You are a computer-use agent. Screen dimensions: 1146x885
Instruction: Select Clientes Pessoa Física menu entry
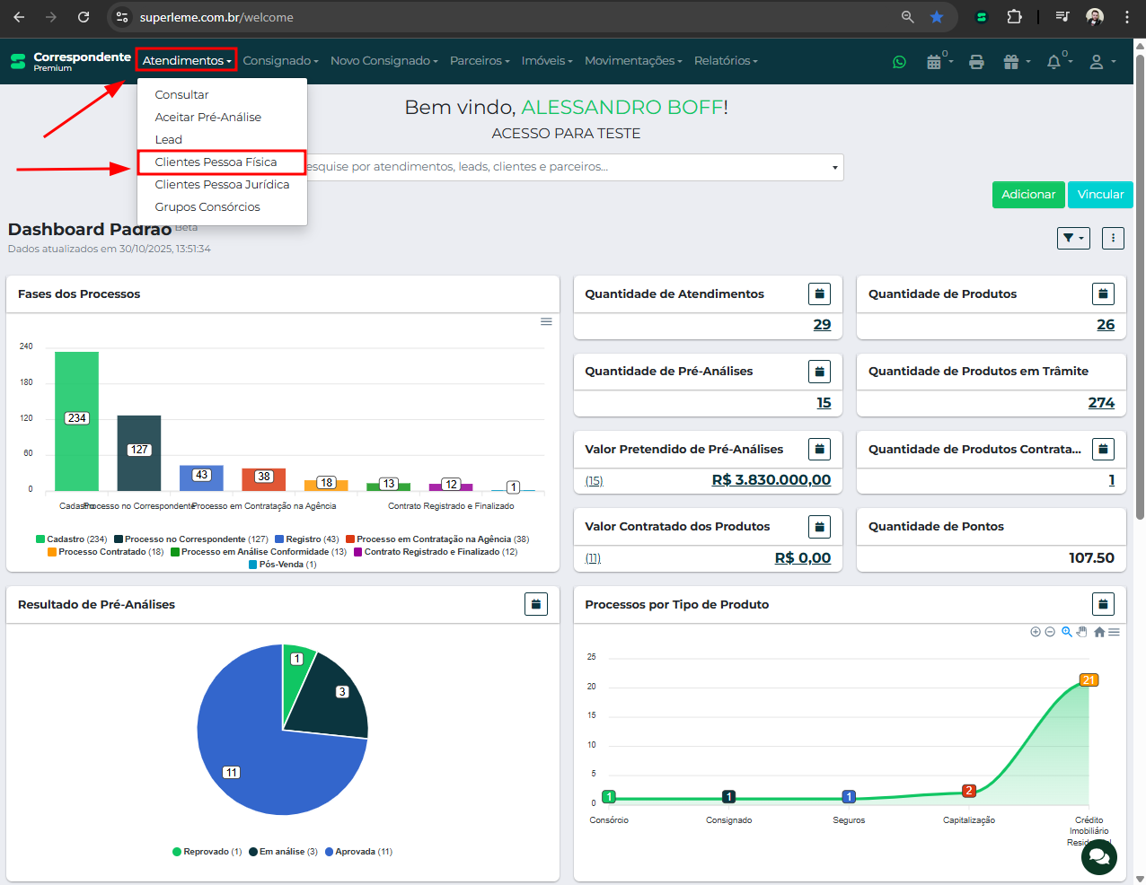point(216,162)
